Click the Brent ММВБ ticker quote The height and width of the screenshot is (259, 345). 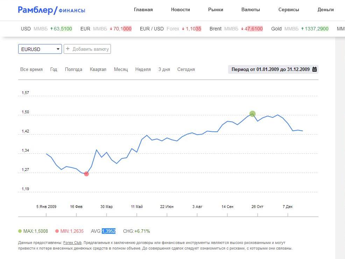(x=236, y=29)
